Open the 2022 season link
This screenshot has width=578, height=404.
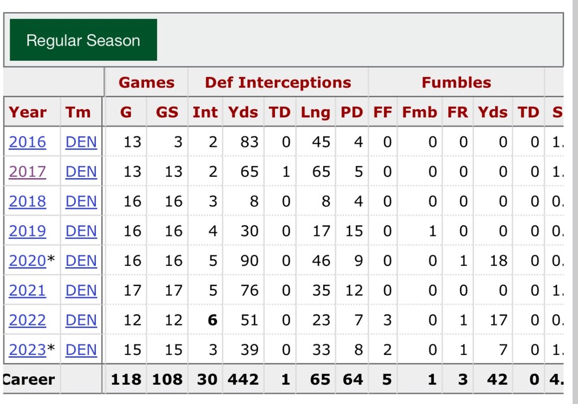[x=27, y=320]
